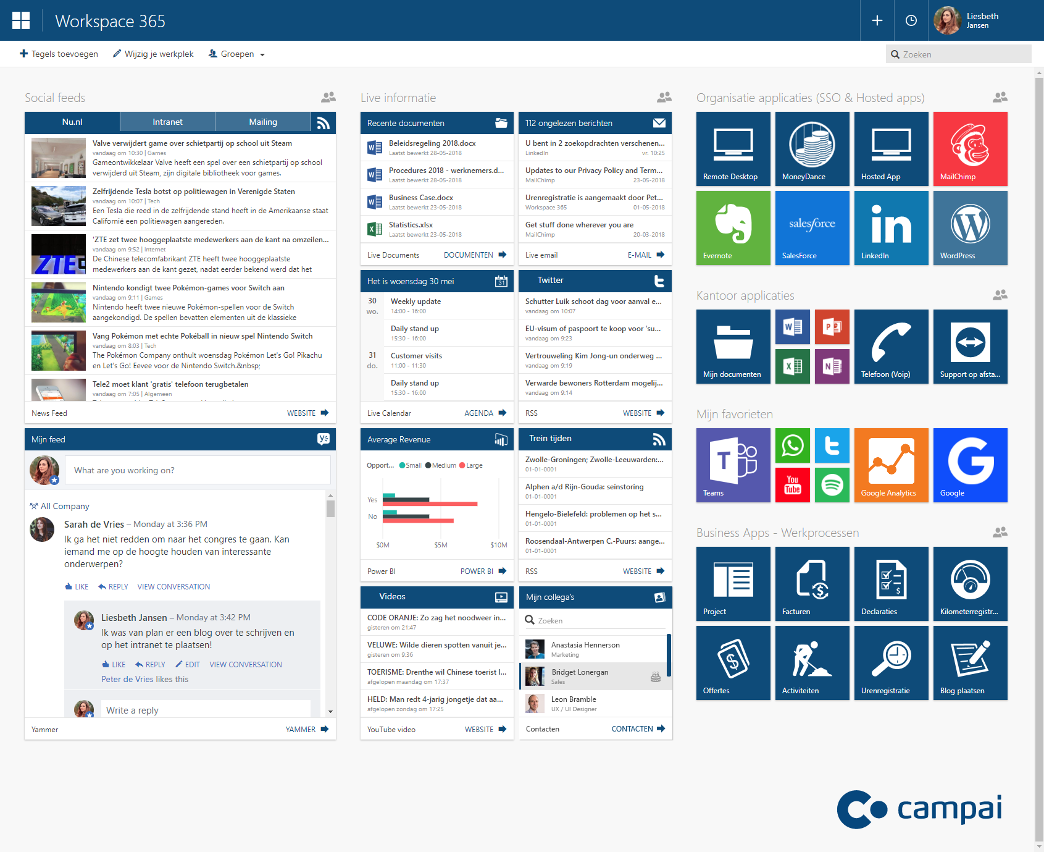
Task: Launch Excel from the Kantoor applicaties tiles
Action: [x=792, y=366]
